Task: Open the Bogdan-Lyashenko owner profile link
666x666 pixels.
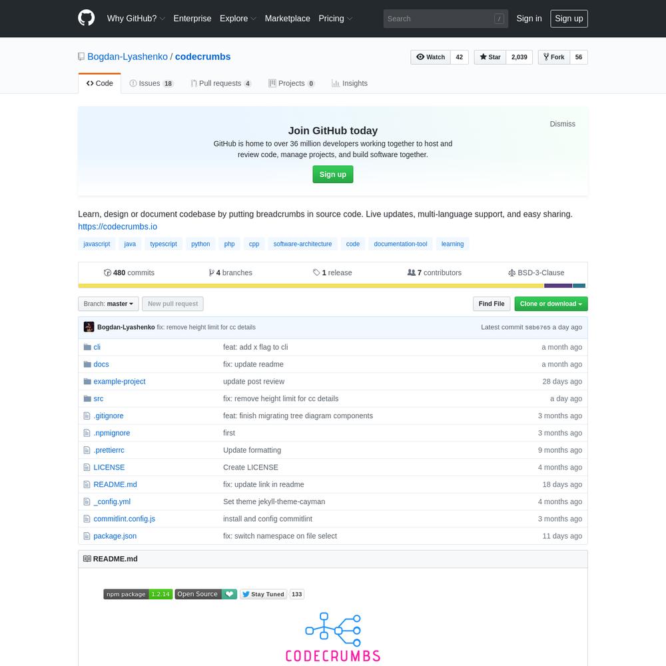Action: pos(127,57)
